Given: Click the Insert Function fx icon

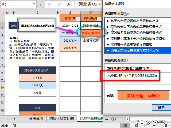Looking at the screenshot, I should 69,4.
